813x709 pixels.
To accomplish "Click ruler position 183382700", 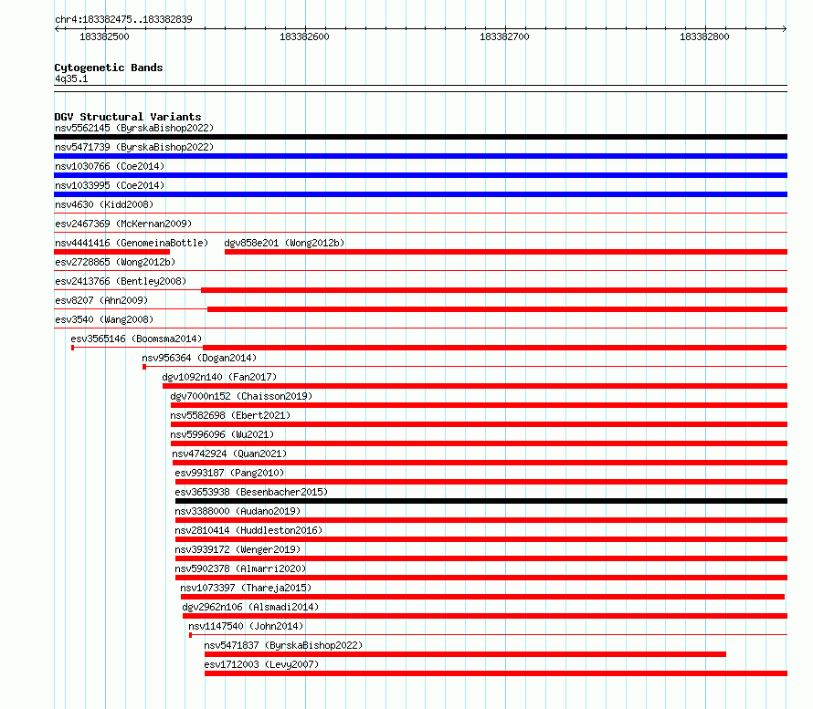I will [x=504, y=36].
